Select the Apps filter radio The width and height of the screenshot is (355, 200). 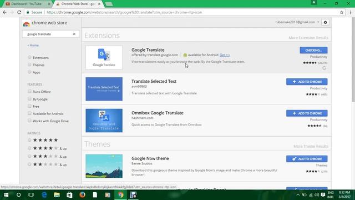coord(29,72)
